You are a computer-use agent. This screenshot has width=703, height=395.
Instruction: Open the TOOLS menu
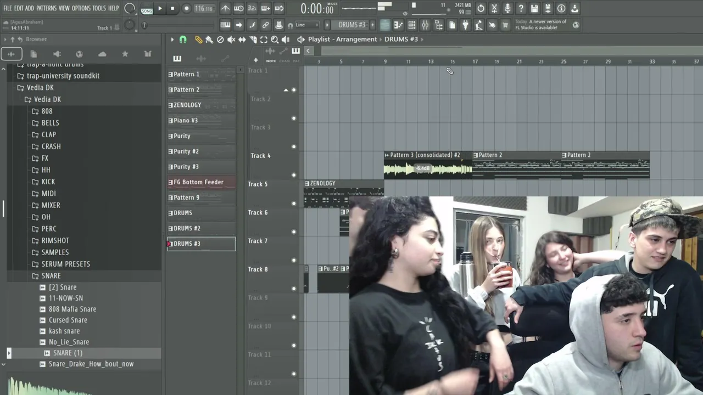pos(99,8)
